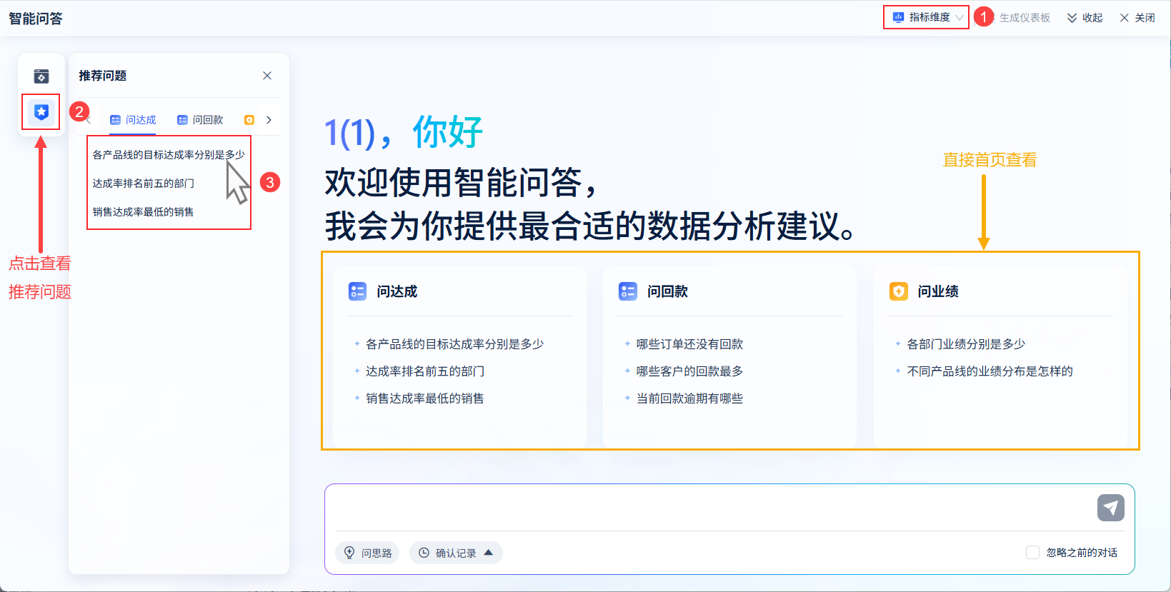Enable 忽略之前的对话 checkbox

pos(1032,553)
